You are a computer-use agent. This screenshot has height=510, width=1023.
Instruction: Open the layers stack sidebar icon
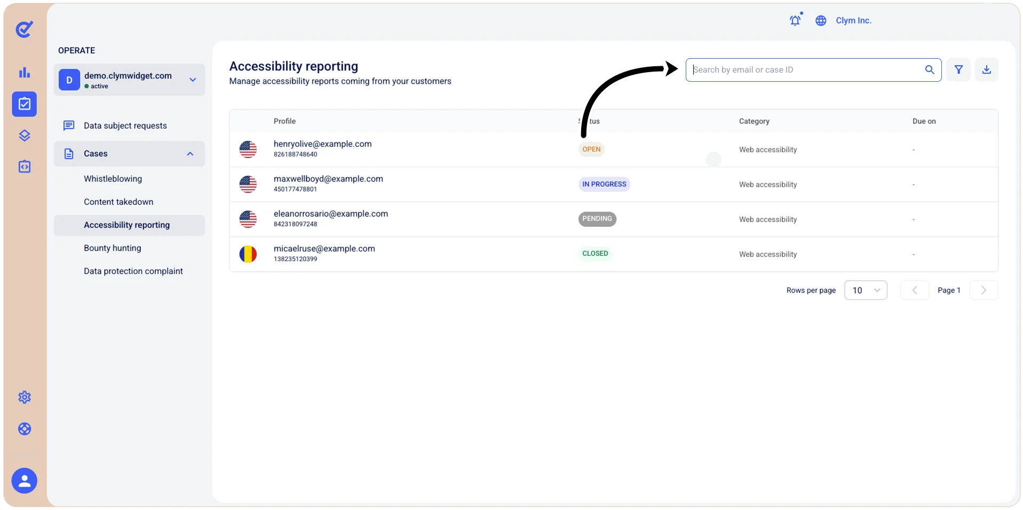pyautogui.click(x=25, y=136)
